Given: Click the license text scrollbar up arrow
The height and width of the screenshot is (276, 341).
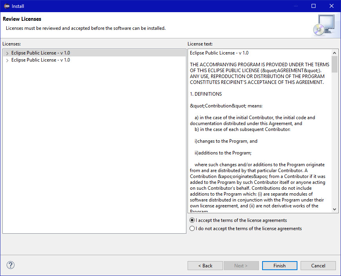Looking at the screenshot, I should coord(334,52).
